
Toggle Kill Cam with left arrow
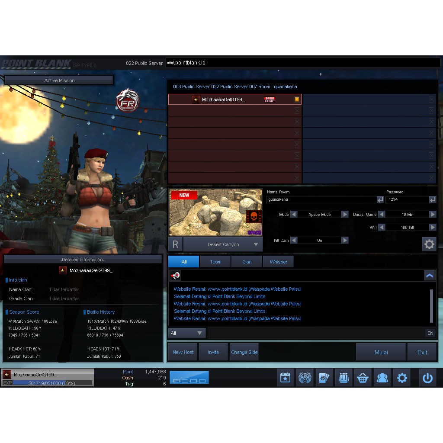pyautogui.click(x=294, y=241)
